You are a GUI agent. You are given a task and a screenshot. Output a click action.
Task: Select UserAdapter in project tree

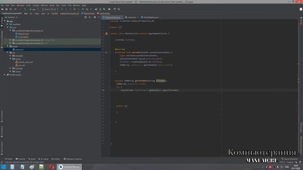tap(23, 37)
